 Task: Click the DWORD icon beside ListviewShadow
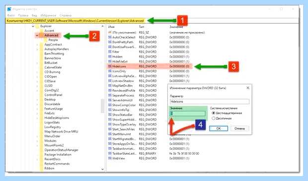[x=110, y=81]
